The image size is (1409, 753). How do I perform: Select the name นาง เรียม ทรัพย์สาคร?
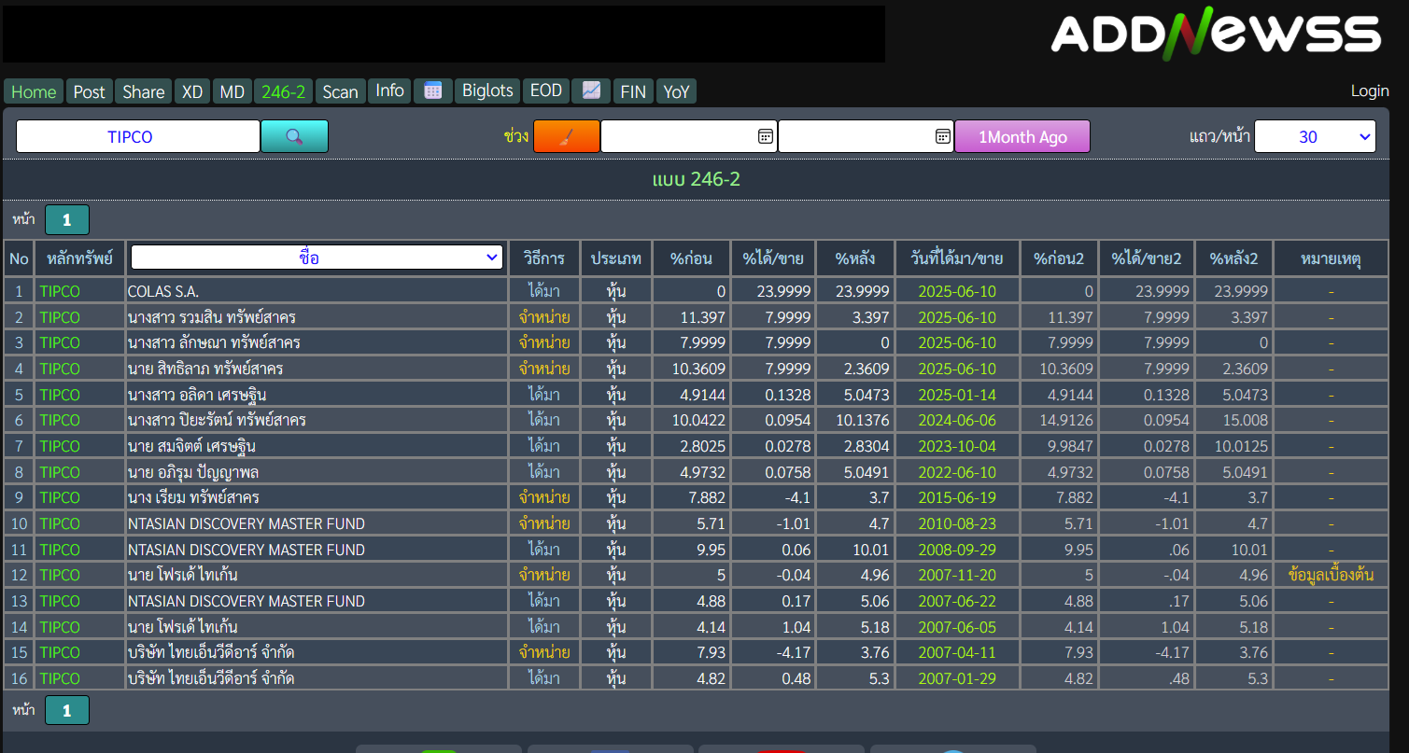193,497
